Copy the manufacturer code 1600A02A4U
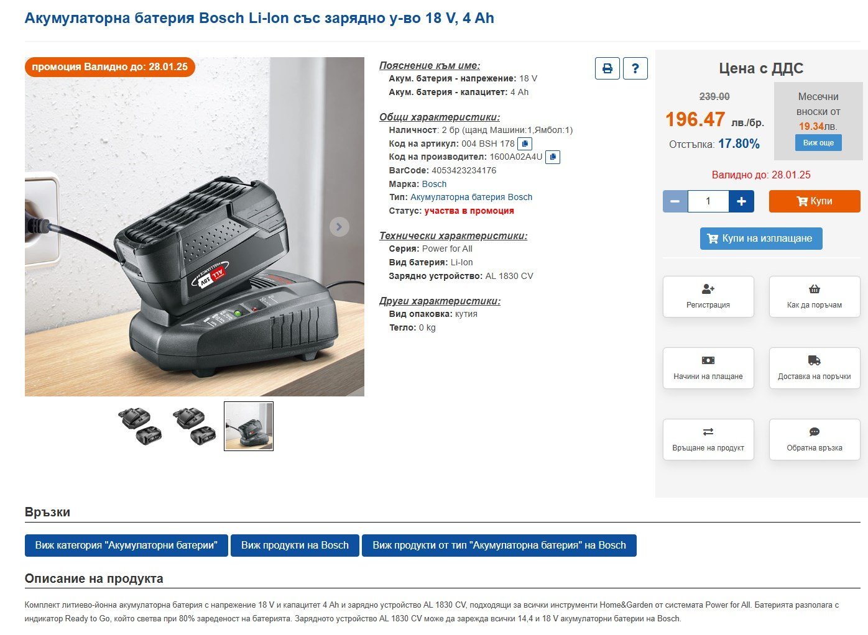This screenshot has width=868, height=635. (552, 157)
